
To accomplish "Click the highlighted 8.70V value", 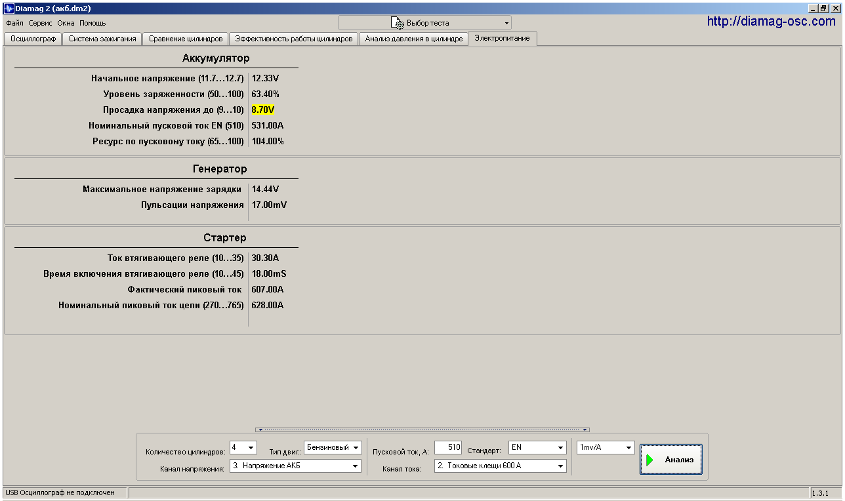I will 263,110.
